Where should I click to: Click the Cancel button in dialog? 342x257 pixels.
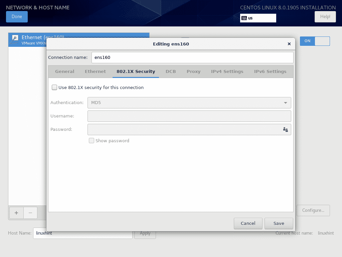[248, 223]
